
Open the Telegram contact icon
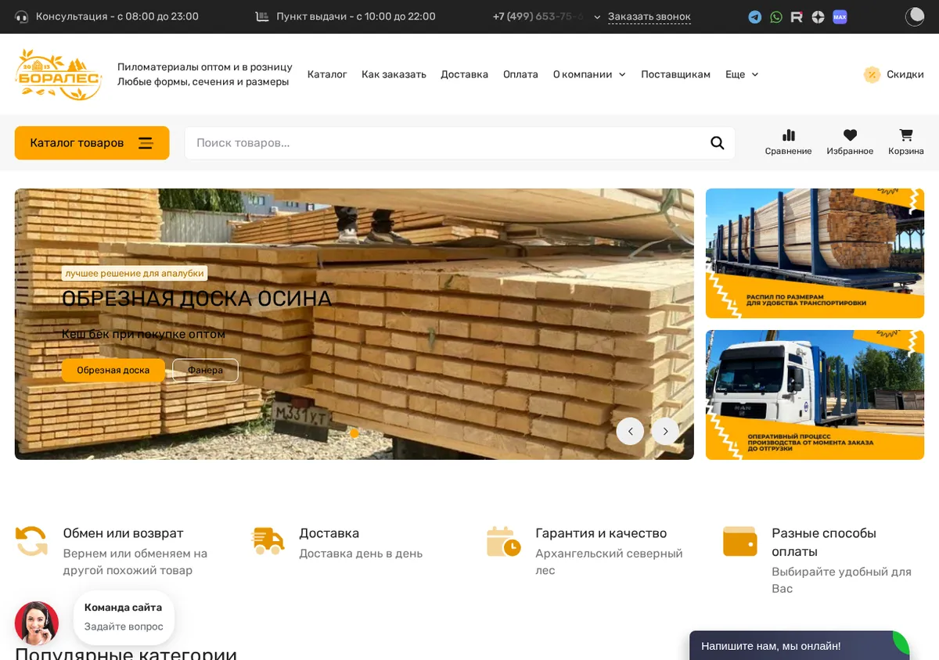754,16
